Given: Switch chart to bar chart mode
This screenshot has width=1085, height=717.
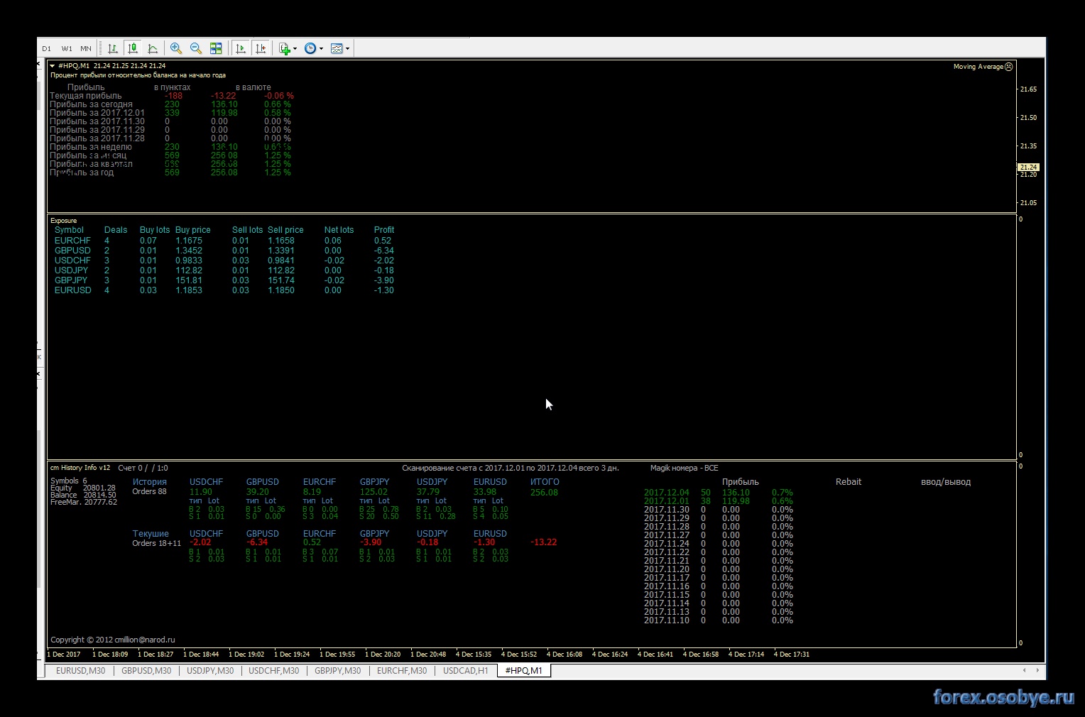Looking at the screenshot, I should click(113, 48).
